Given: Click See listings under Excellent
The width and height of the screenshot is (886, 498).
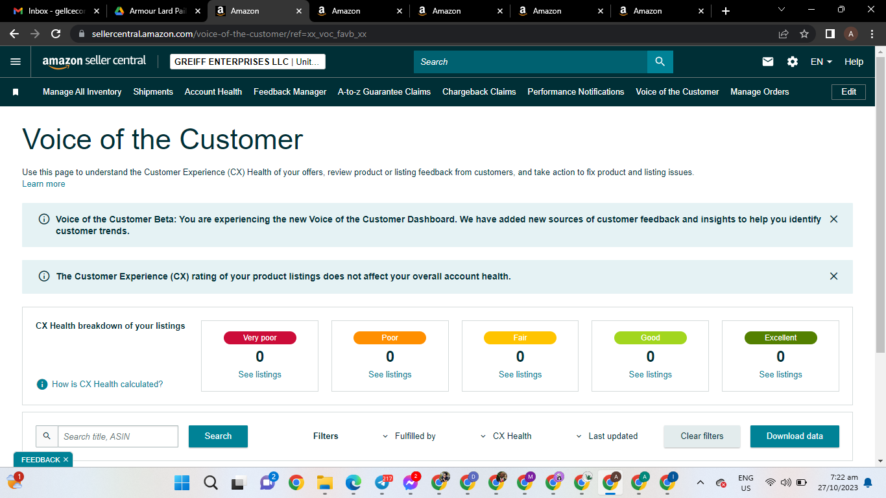Looking at the screenshot, I should [780, 375].
